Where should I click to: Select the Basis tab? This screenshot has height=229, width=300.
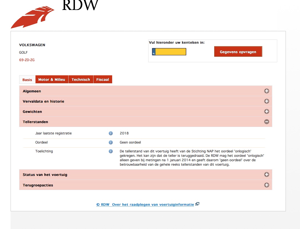pyautogui.click(x=27, y=80)
